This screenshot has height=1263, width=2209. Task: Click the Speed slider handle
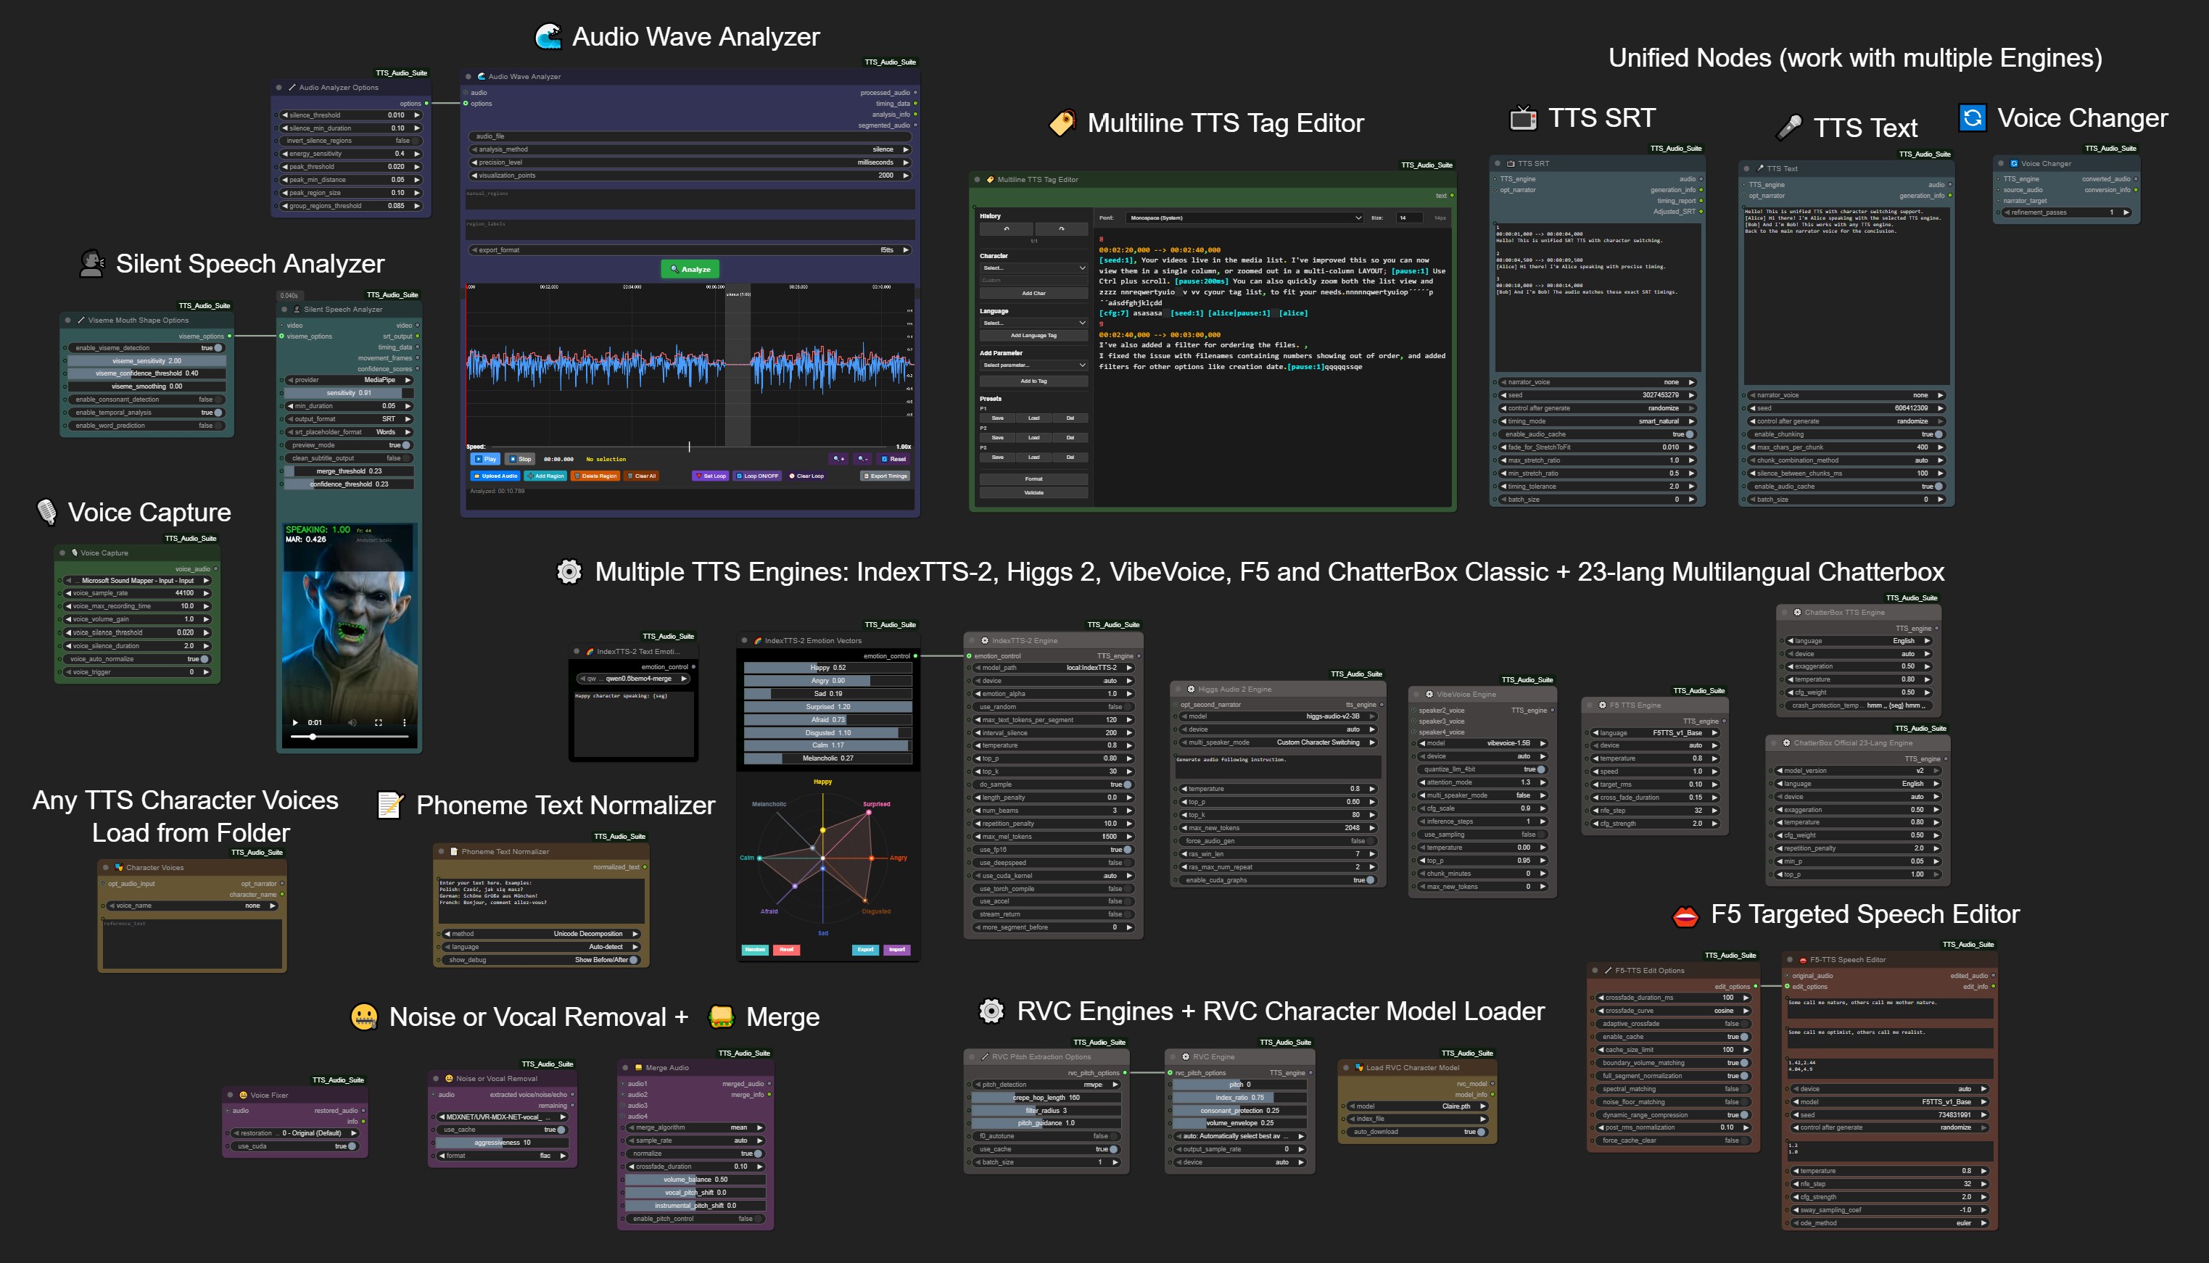tap(690, 447)
